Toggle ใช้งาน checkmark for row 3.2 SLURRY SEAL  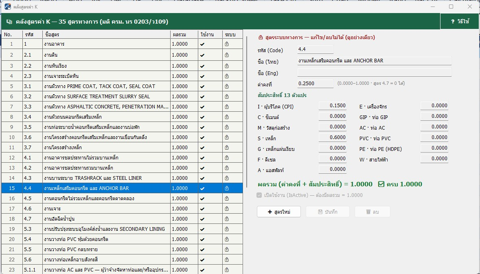coord(202,97)
